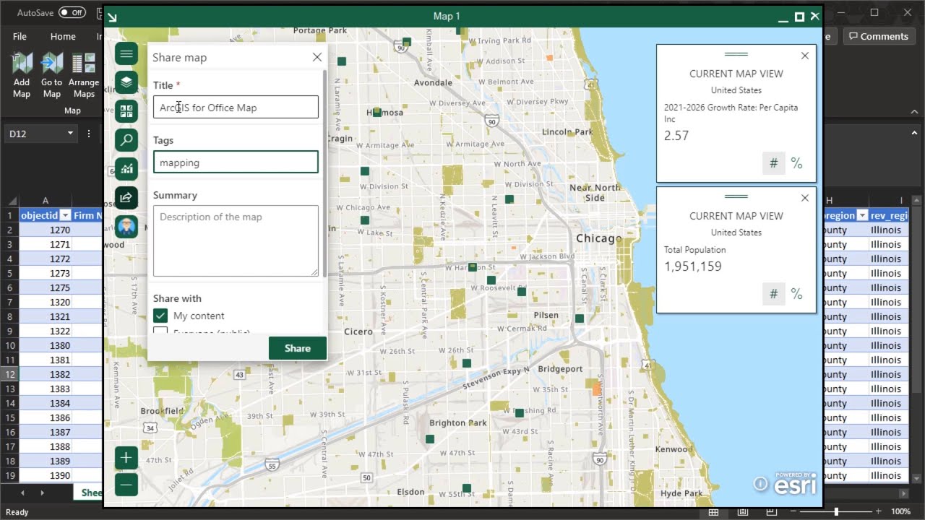Viewport: 925px width, 520px height.
Task: Close the Total Population infographic card
Action: click(x=805, y=198)
